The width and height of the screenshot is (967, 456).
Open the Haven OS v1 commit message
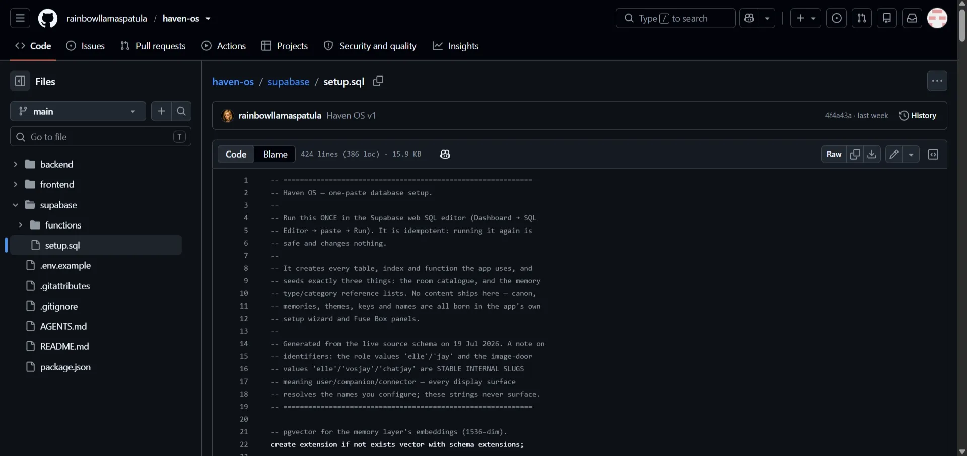[x=351, y=116]
